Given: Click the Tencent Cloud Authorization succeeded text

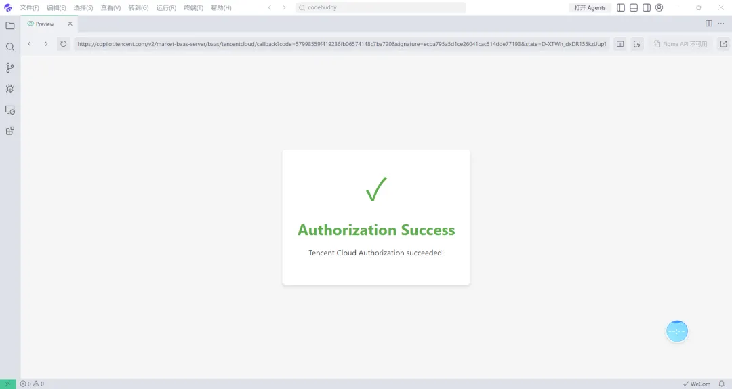Looking at the screenshot, I should click(376, 253).
